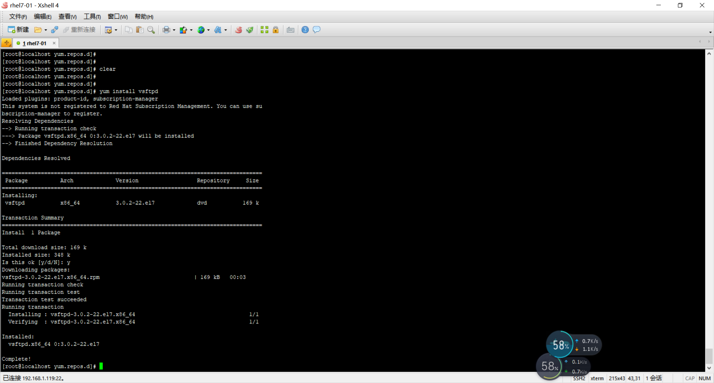Viewport: 714px width, 383px height.
Task: Click the blue chain Connect icon
Action: tap(55, 30)
